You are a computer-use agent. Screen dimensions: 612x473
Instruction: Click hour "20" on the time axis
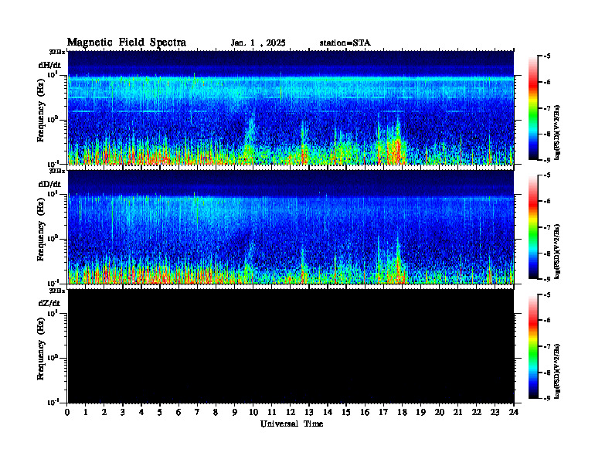point(439,413)
